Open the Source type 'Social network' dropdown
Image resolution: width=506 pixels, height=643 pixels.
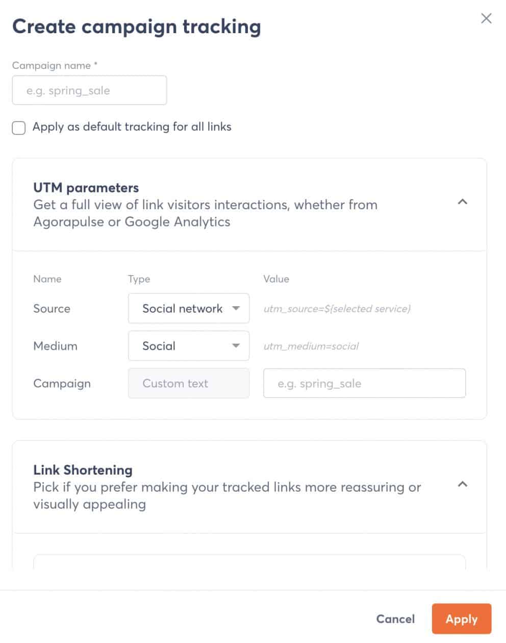pos(189,308)
